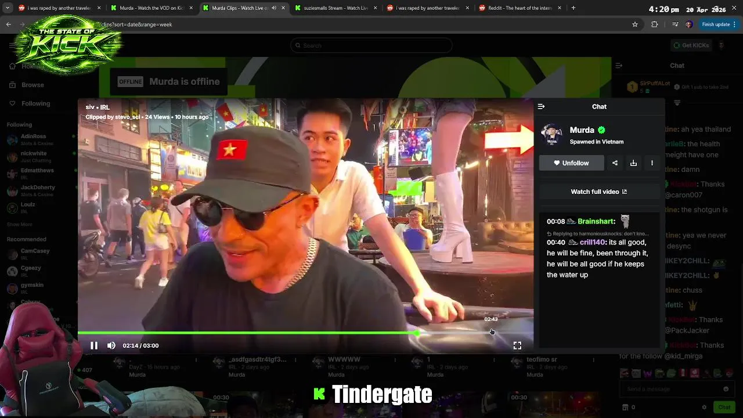Open emoji picker in message box
Screen dimensions: 743x418
click(x=726, y=389)
